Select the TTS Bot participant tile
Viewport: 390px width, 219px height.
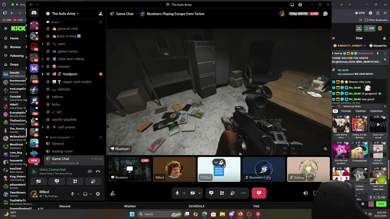pyautogui.click(x=219, y=169)
